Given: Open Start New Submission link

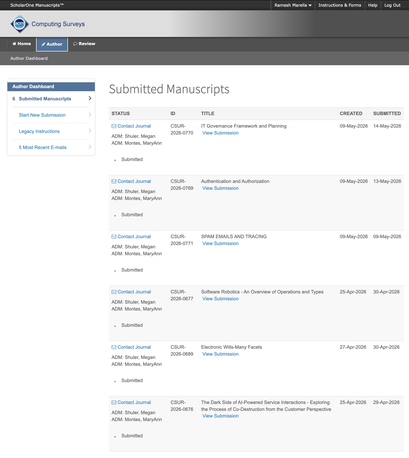Looking at the screenshot, I should [42, 115].
